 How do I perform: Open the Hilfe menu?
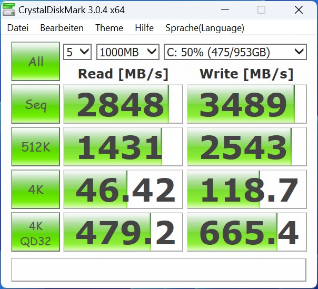pos(144,28)
